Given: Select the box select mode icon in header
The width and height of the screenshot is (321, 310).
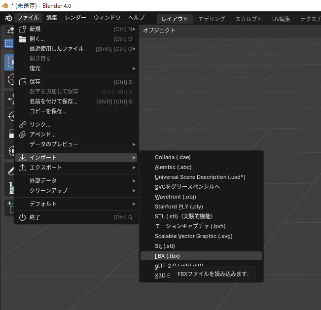Looking at the screenshot, I should (x=9, y=43).
